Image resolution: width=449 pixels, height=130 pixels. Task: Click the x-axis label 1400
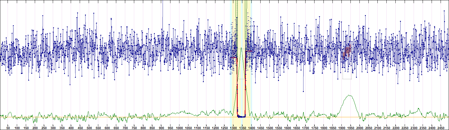pyautogui.click(x=251, y=128)
